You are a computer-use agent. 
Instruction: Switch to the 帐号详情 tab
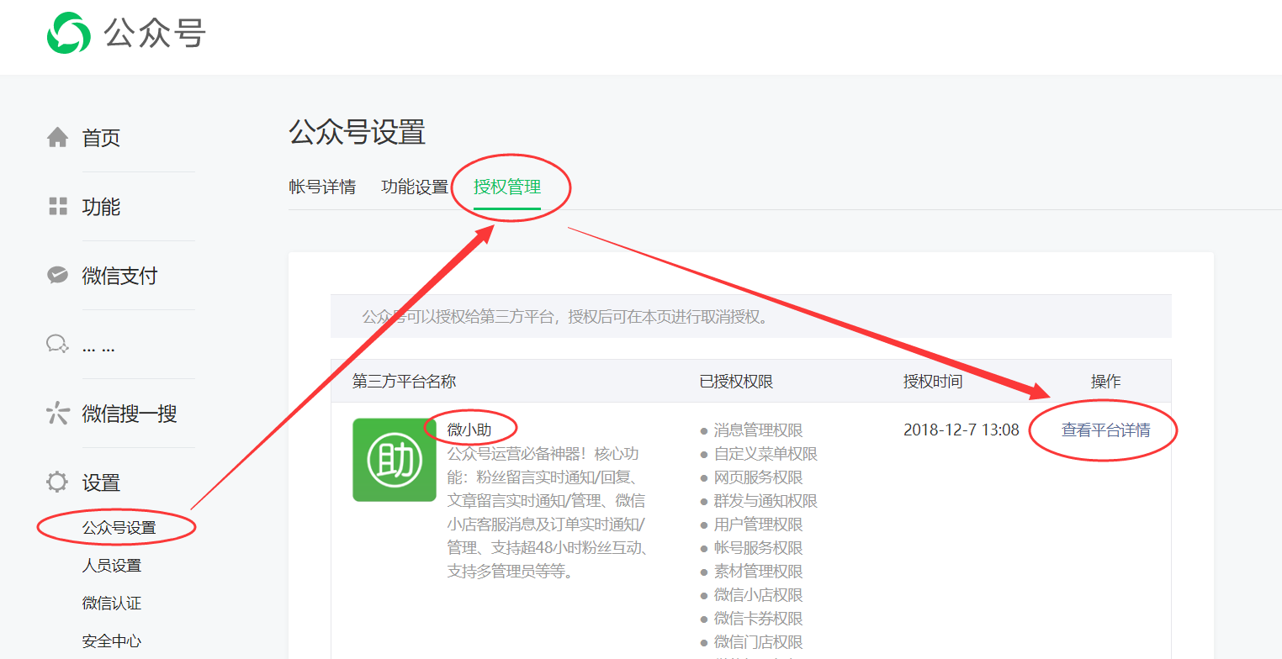(x=322, y=187)
